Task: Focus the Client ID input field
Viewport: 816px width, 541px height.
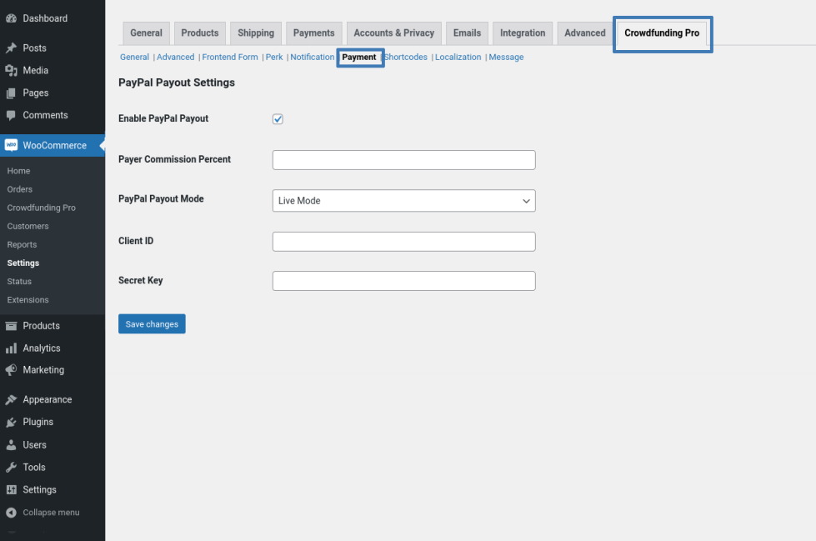Action: 404,242
